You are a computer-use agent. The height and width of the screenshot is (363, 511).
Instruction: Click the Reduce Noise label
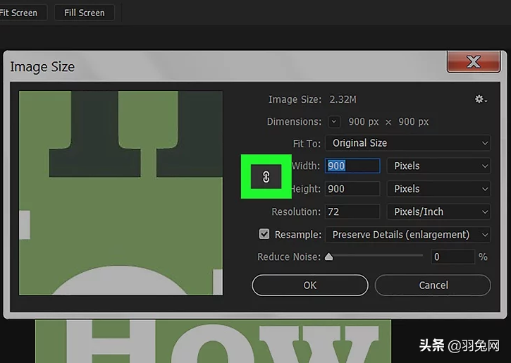tap(289, 257)
